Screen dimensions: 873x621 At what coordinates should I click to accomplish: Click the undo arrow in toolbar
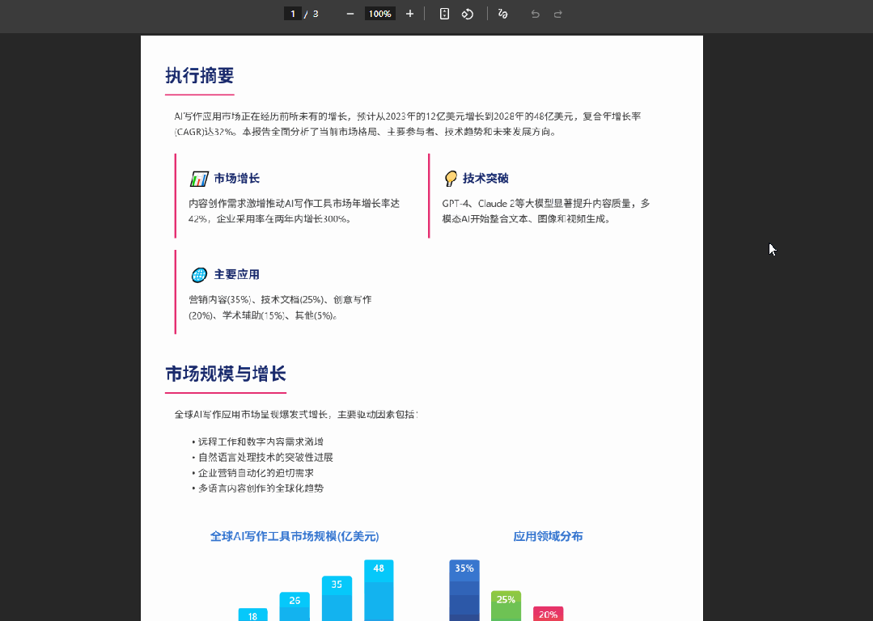click(x=535, y=14)
